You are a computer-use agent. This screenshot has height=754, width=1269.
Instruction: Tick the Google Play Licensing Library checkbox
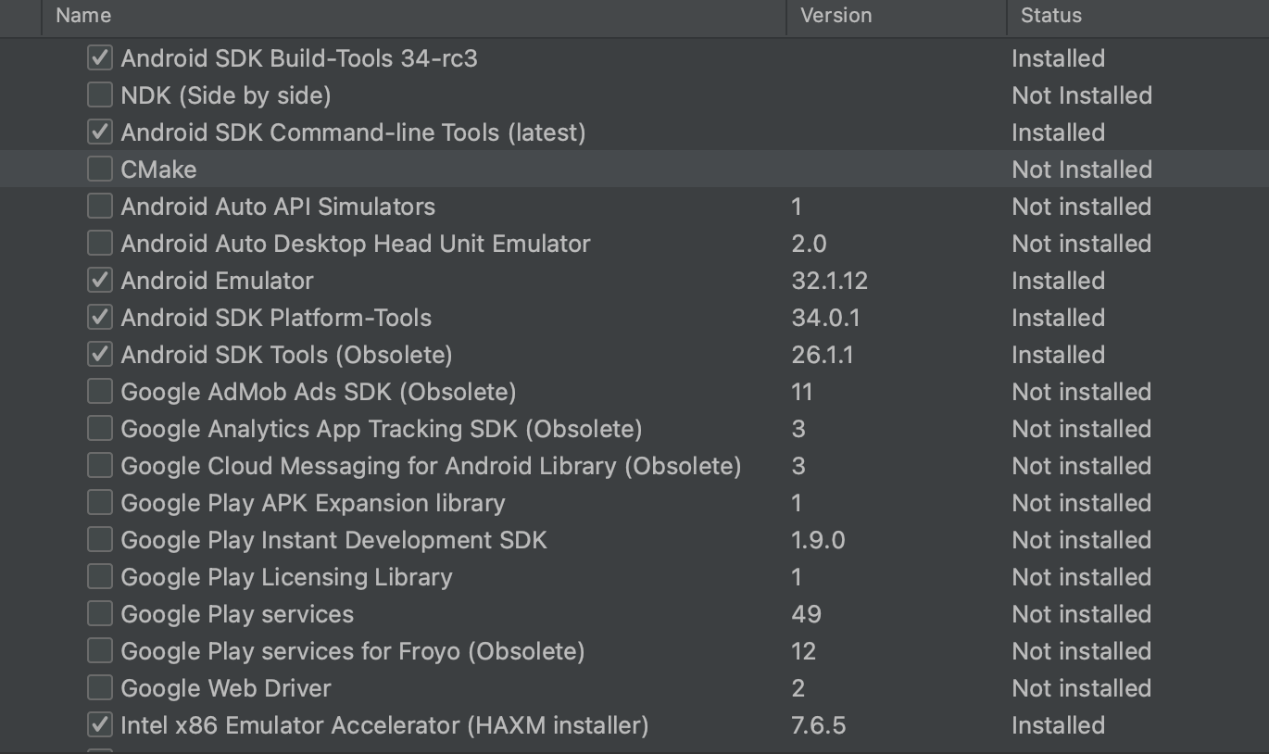point(100,577)
